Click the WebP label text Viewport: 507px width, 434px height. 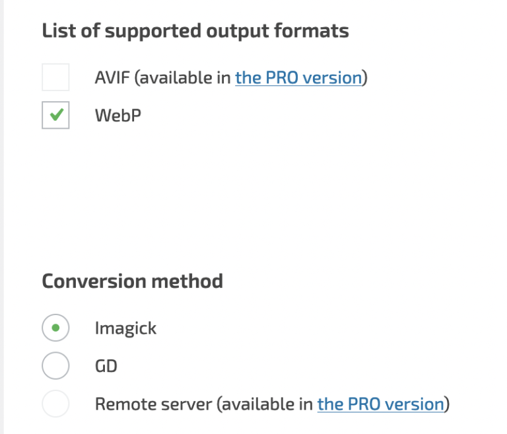(118, 115)
